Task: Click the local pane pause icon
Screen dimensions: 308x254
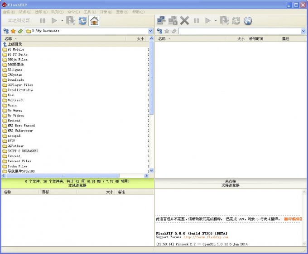Action: click(43, 20)
